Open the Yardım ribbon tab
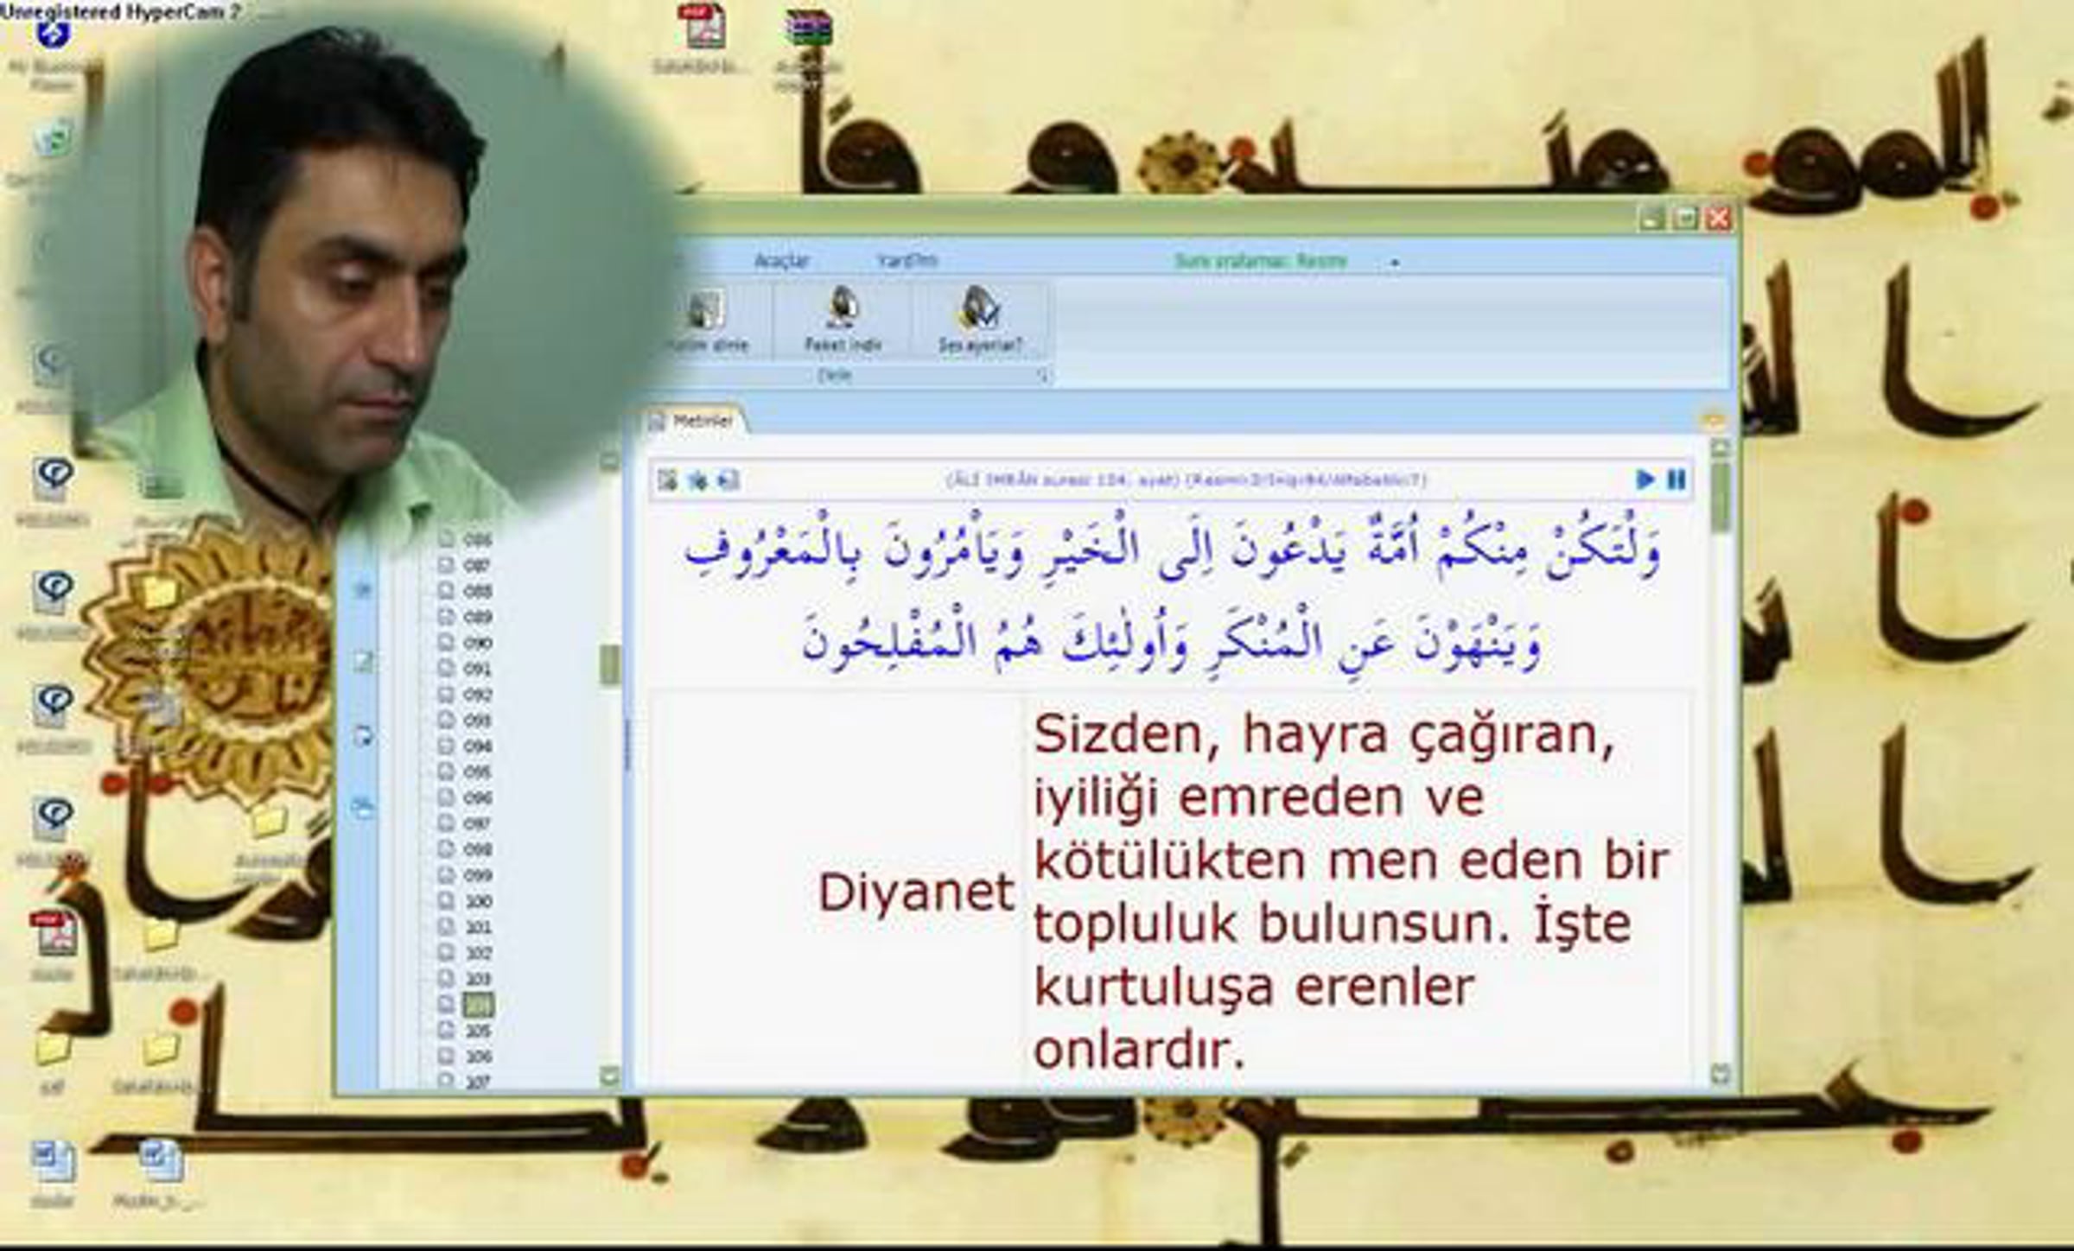Image resolution: width=2074 pixels, height=1251 pixels. 907,260
